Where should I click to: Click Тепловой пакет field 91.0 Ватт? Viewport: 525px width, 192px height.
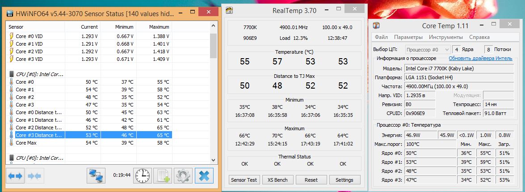click(499, 113)
